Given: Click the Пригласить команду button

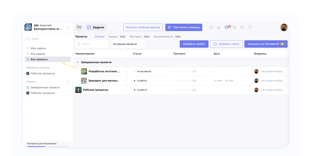Looking at the screenshot, I should [184, 27].
